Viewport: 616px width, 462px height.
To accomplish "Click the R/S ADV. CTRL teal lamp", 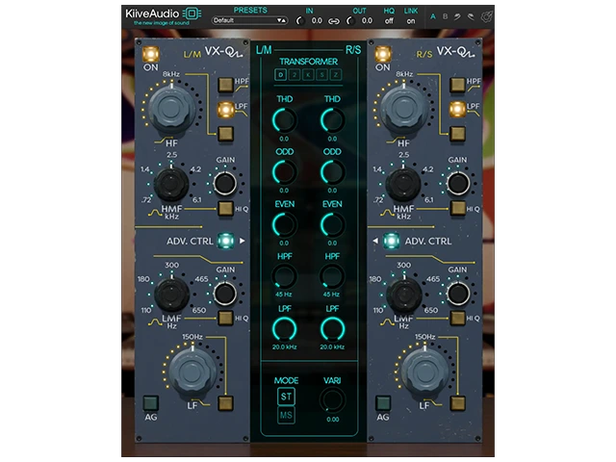I will 391,241.
